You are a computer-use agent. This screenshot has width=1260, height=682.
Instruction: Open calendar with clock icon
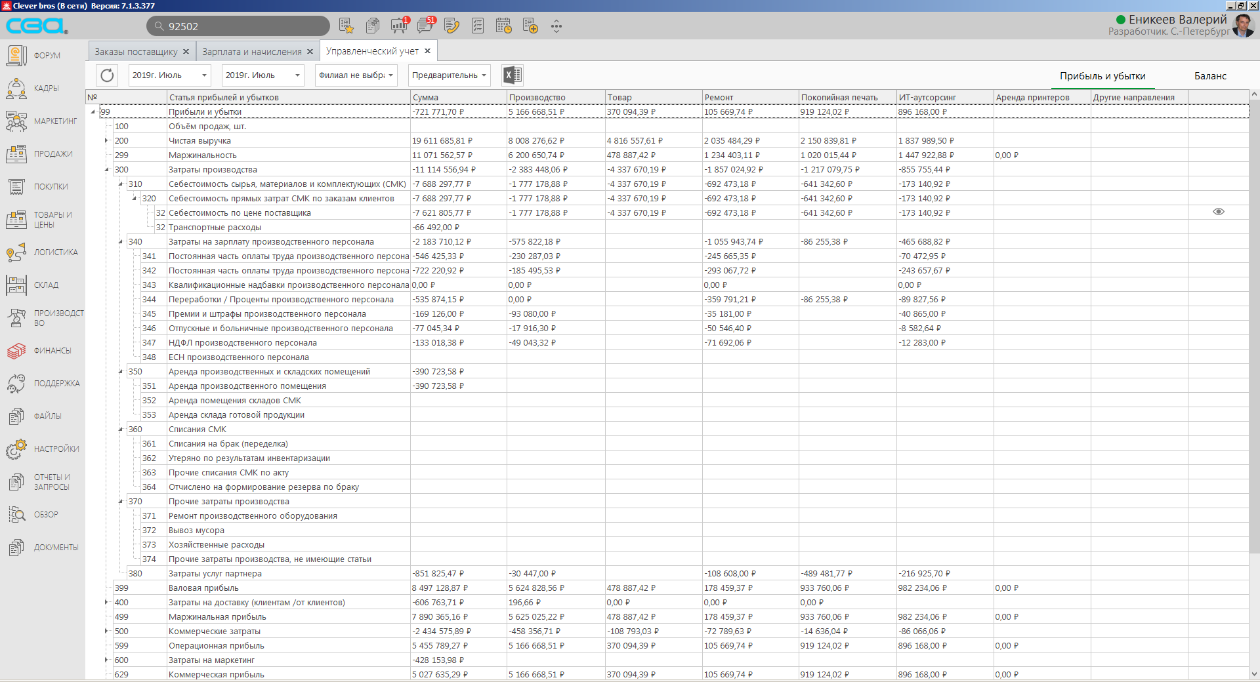pos(503,26)
